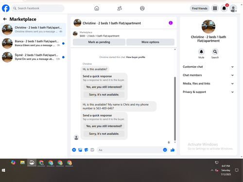Open the emoji picker in message box
Screen dimensions: 243x182
165,150
